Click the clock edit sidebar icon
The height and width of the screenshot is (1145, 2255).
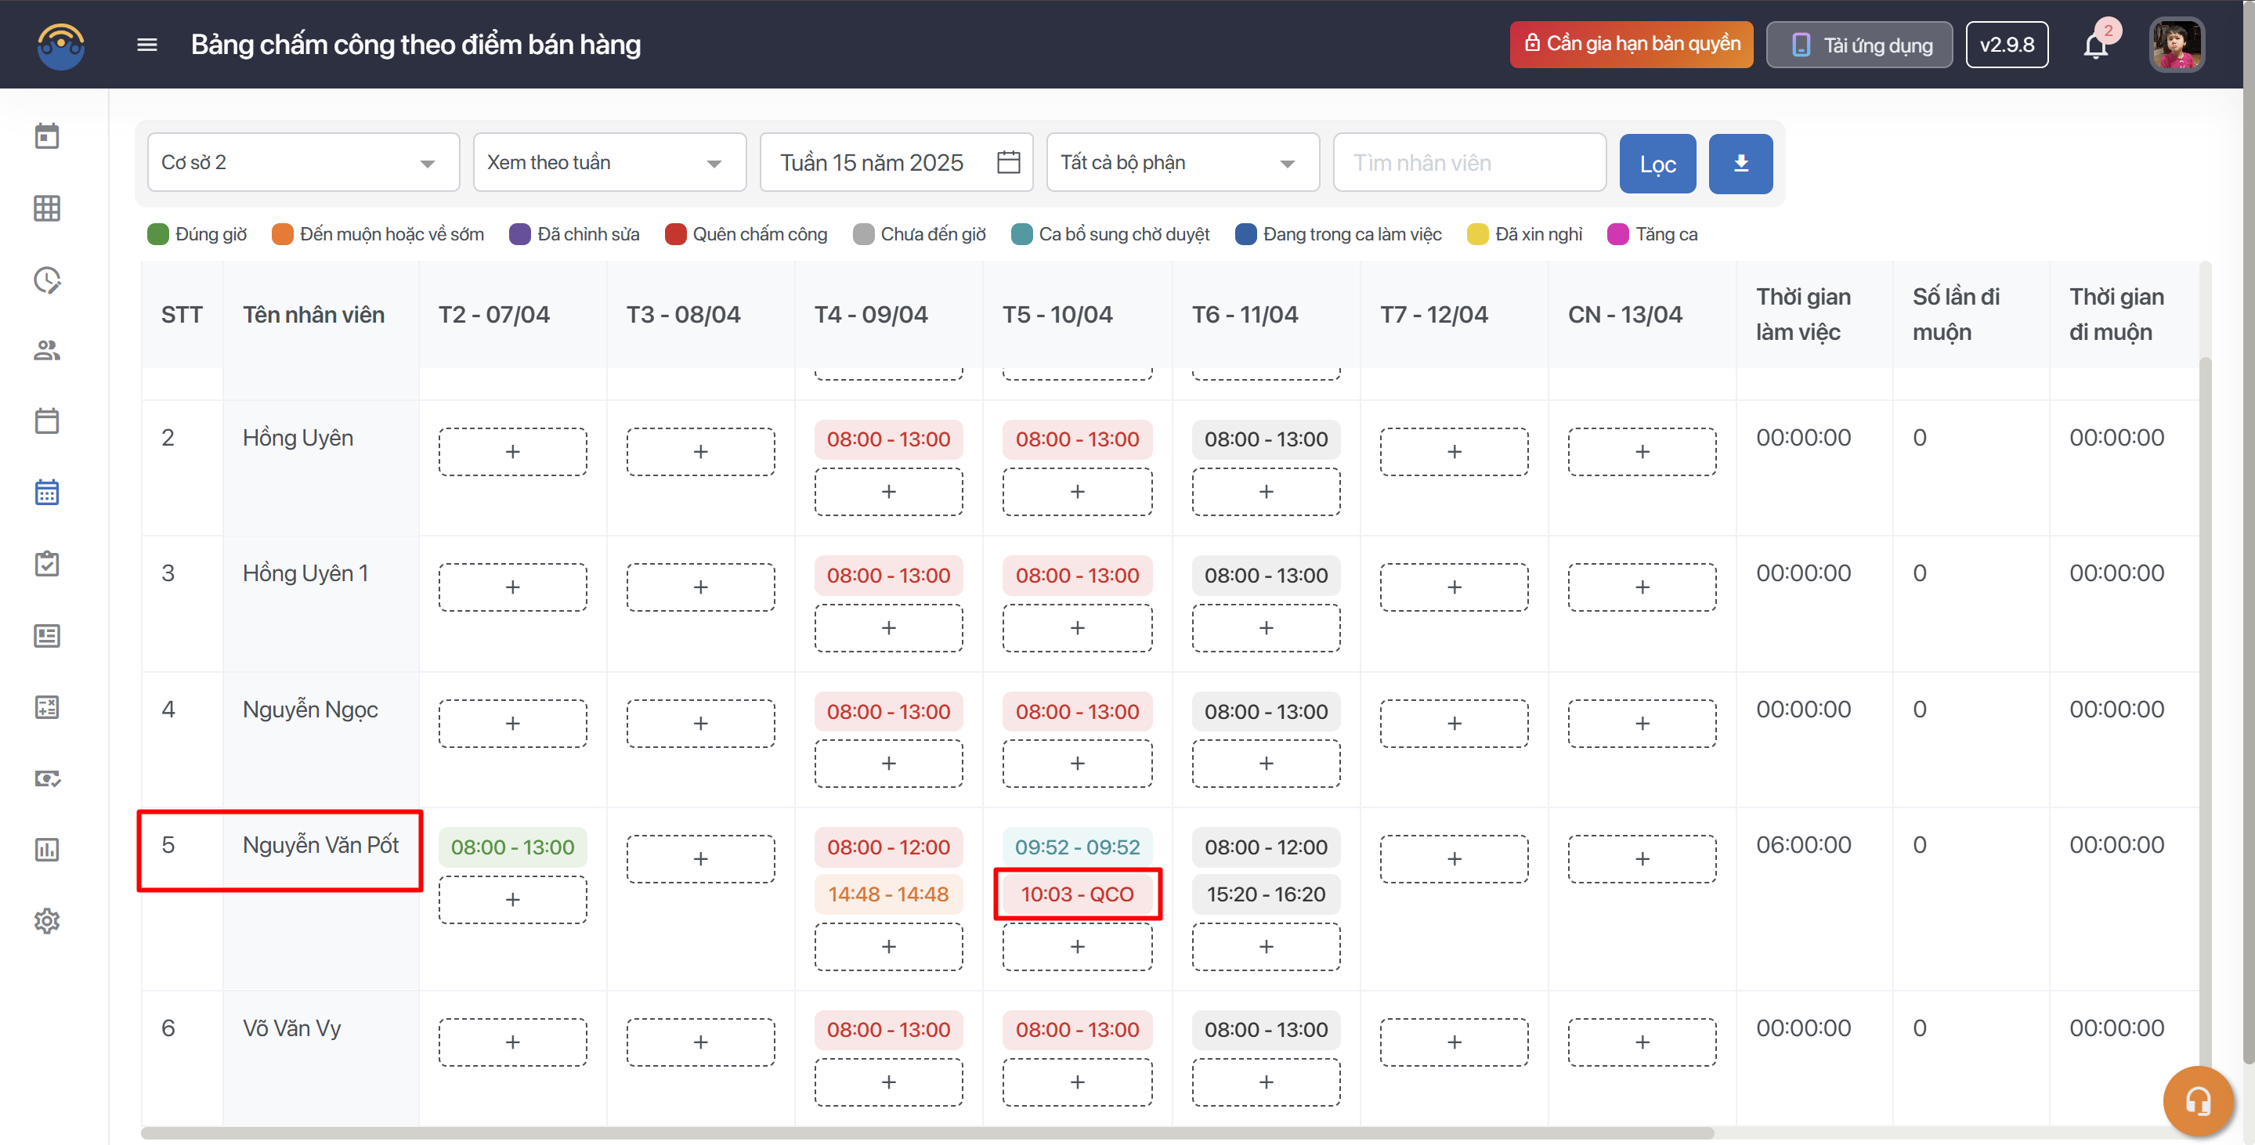pyautogui.click(x=47, y=280)
